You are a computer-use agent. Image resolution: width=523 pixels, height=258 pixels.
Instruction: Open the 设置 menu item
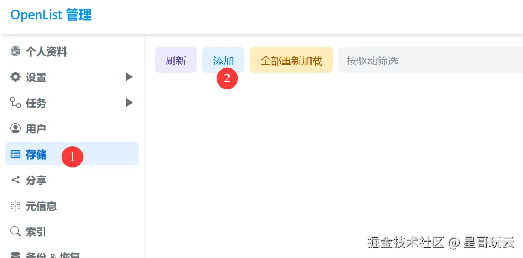(72, 77)
